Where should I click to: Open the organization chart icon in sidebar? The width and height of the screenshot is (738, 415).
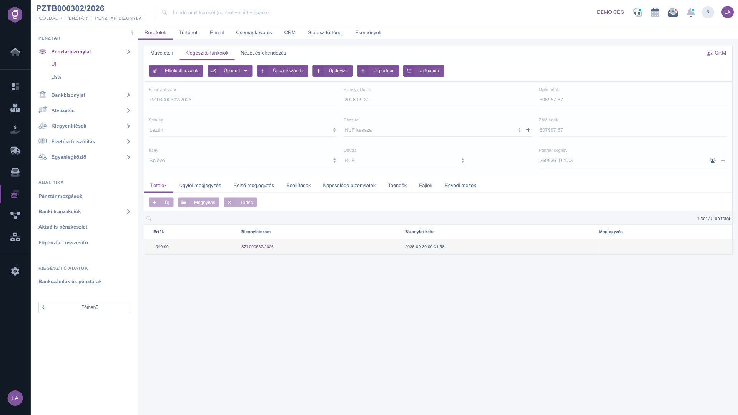(x=15, y=237)
